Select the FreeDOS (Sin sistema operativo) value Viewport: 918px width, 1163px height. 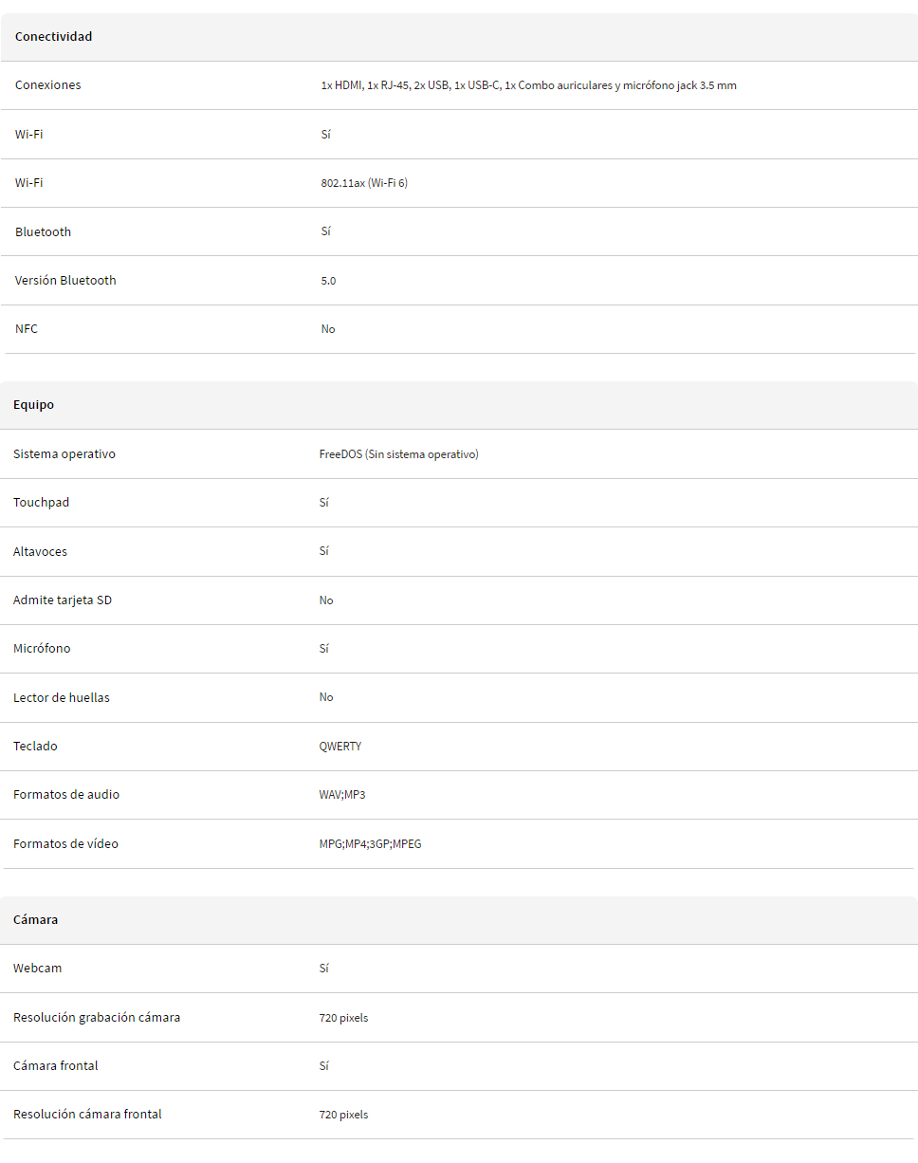coord(398,454)
